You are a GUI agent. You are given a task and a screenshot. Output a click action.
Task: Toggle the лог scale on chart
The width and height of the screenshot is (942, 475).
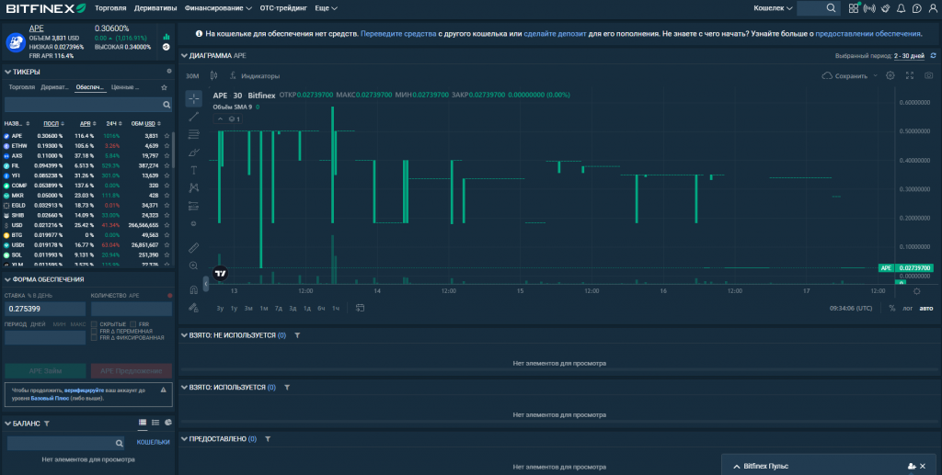(x=907, y=309)
